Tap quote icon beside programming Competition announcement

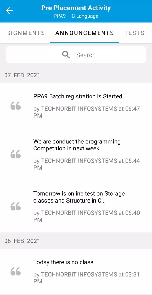point(15,154)
